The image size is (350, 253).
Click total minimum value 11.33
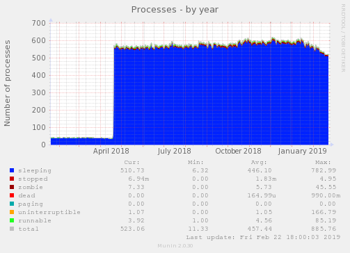click(x=198, y=229)
